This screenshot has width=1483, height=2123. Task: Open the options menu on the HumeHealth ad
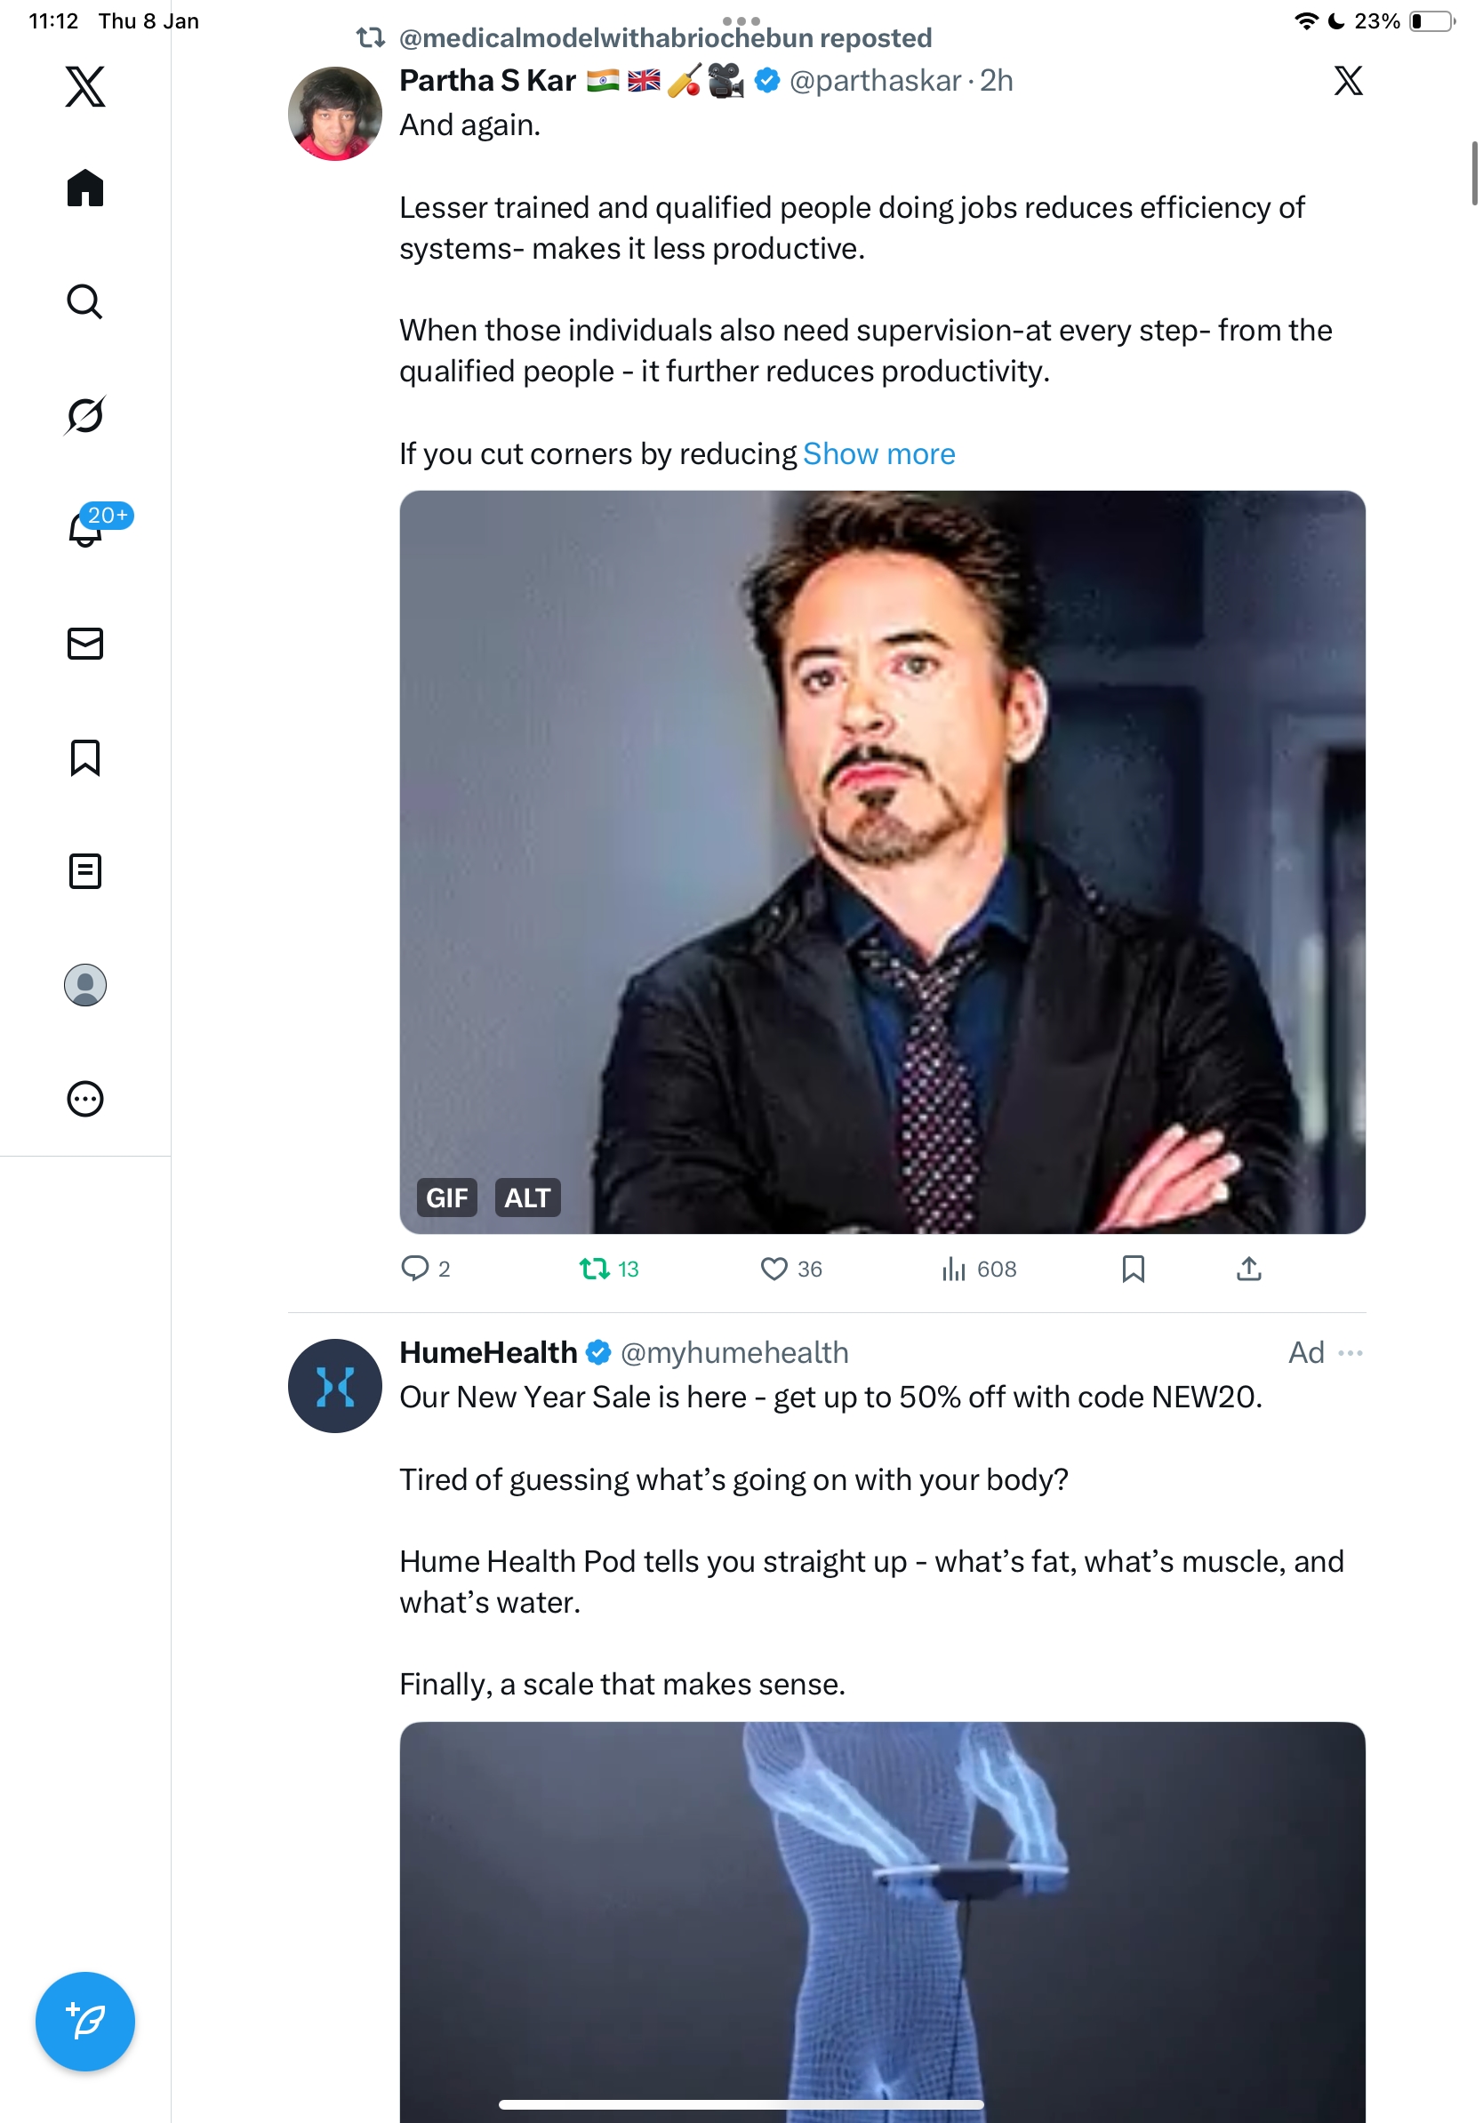[1350, 1353]
